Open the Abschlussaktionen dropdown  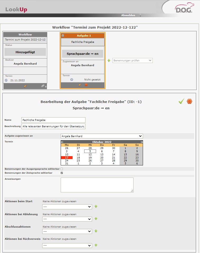67,232
